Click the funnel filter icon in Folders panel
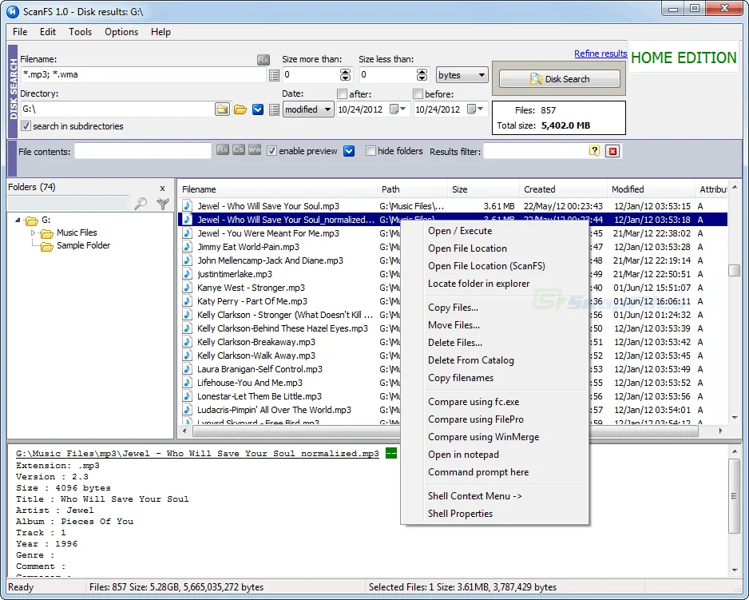Screen dimensions: 749x600 [x=163, y=204]
